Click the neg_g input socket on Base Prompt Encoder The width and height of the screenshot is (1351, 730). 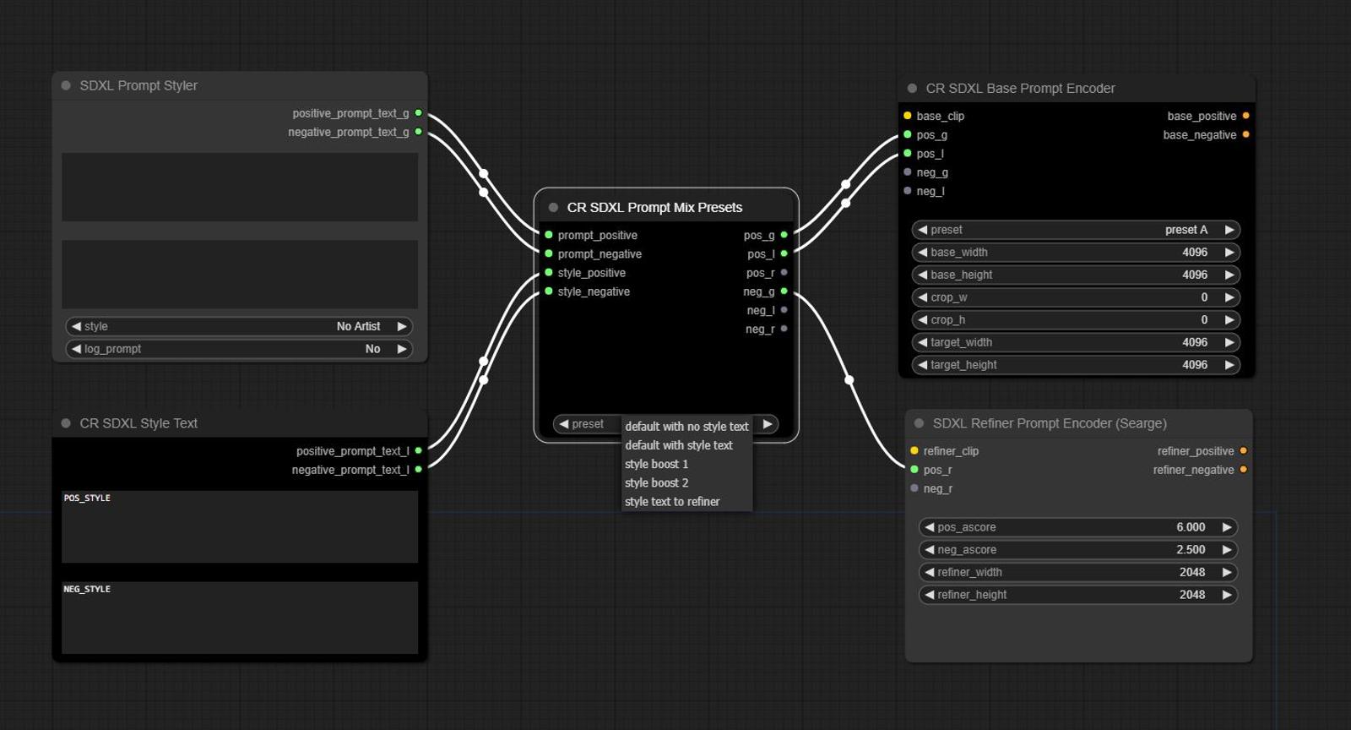click(x=908, y=172)
